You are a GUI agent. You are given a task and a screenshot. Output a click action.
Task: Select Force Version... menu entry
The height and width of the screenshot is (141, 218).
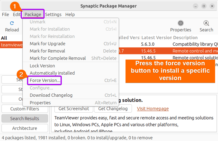71,80
